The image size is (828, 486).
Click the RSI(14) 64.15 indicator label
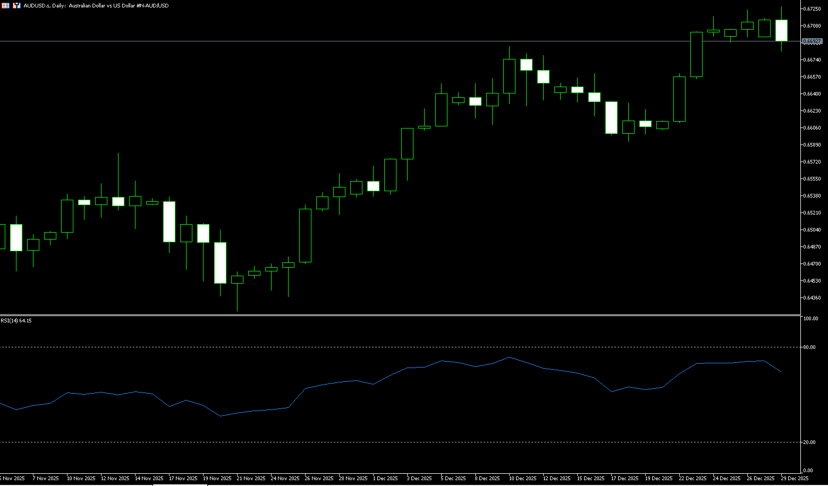[x=16, y=321]
